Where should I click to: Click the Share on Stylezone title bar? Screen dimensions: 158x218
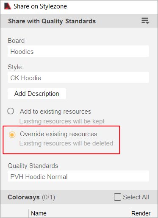(x=79, y=6)
